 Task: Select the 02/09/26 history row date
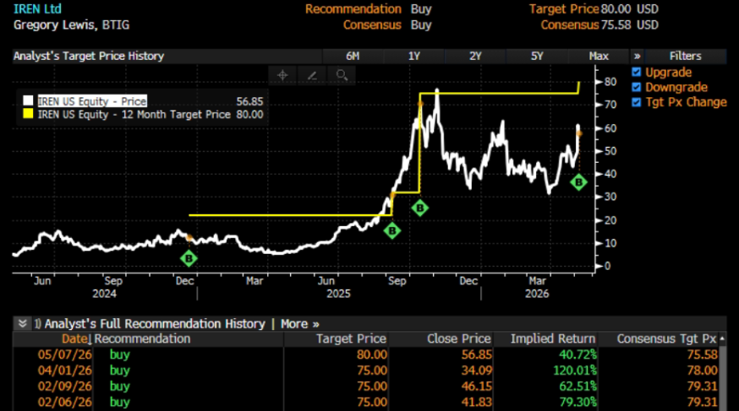pyautogui.click(x=64, y=387)
